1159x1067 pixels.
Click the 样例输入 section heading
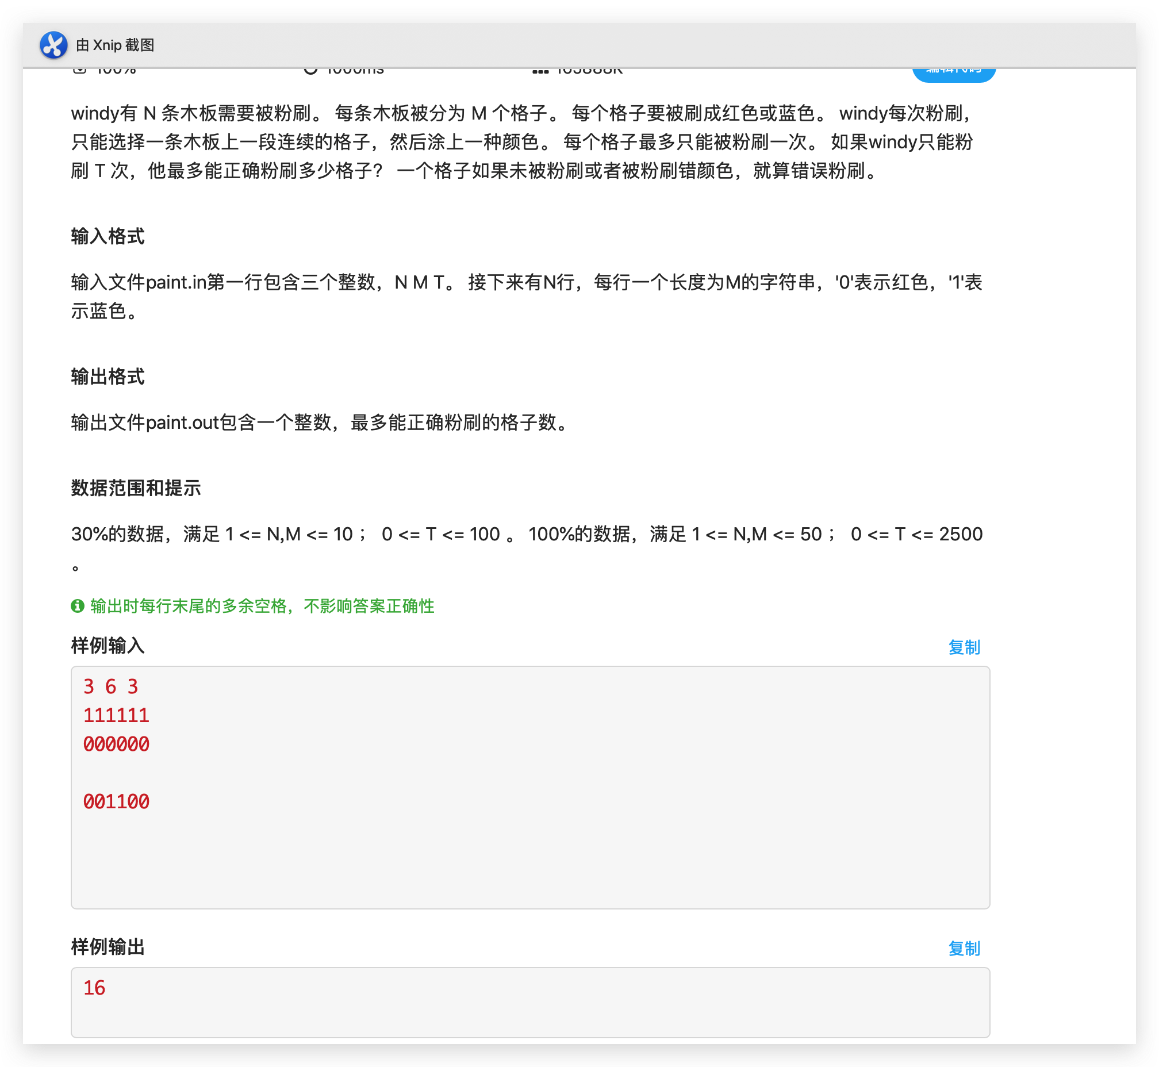(108, 647)
